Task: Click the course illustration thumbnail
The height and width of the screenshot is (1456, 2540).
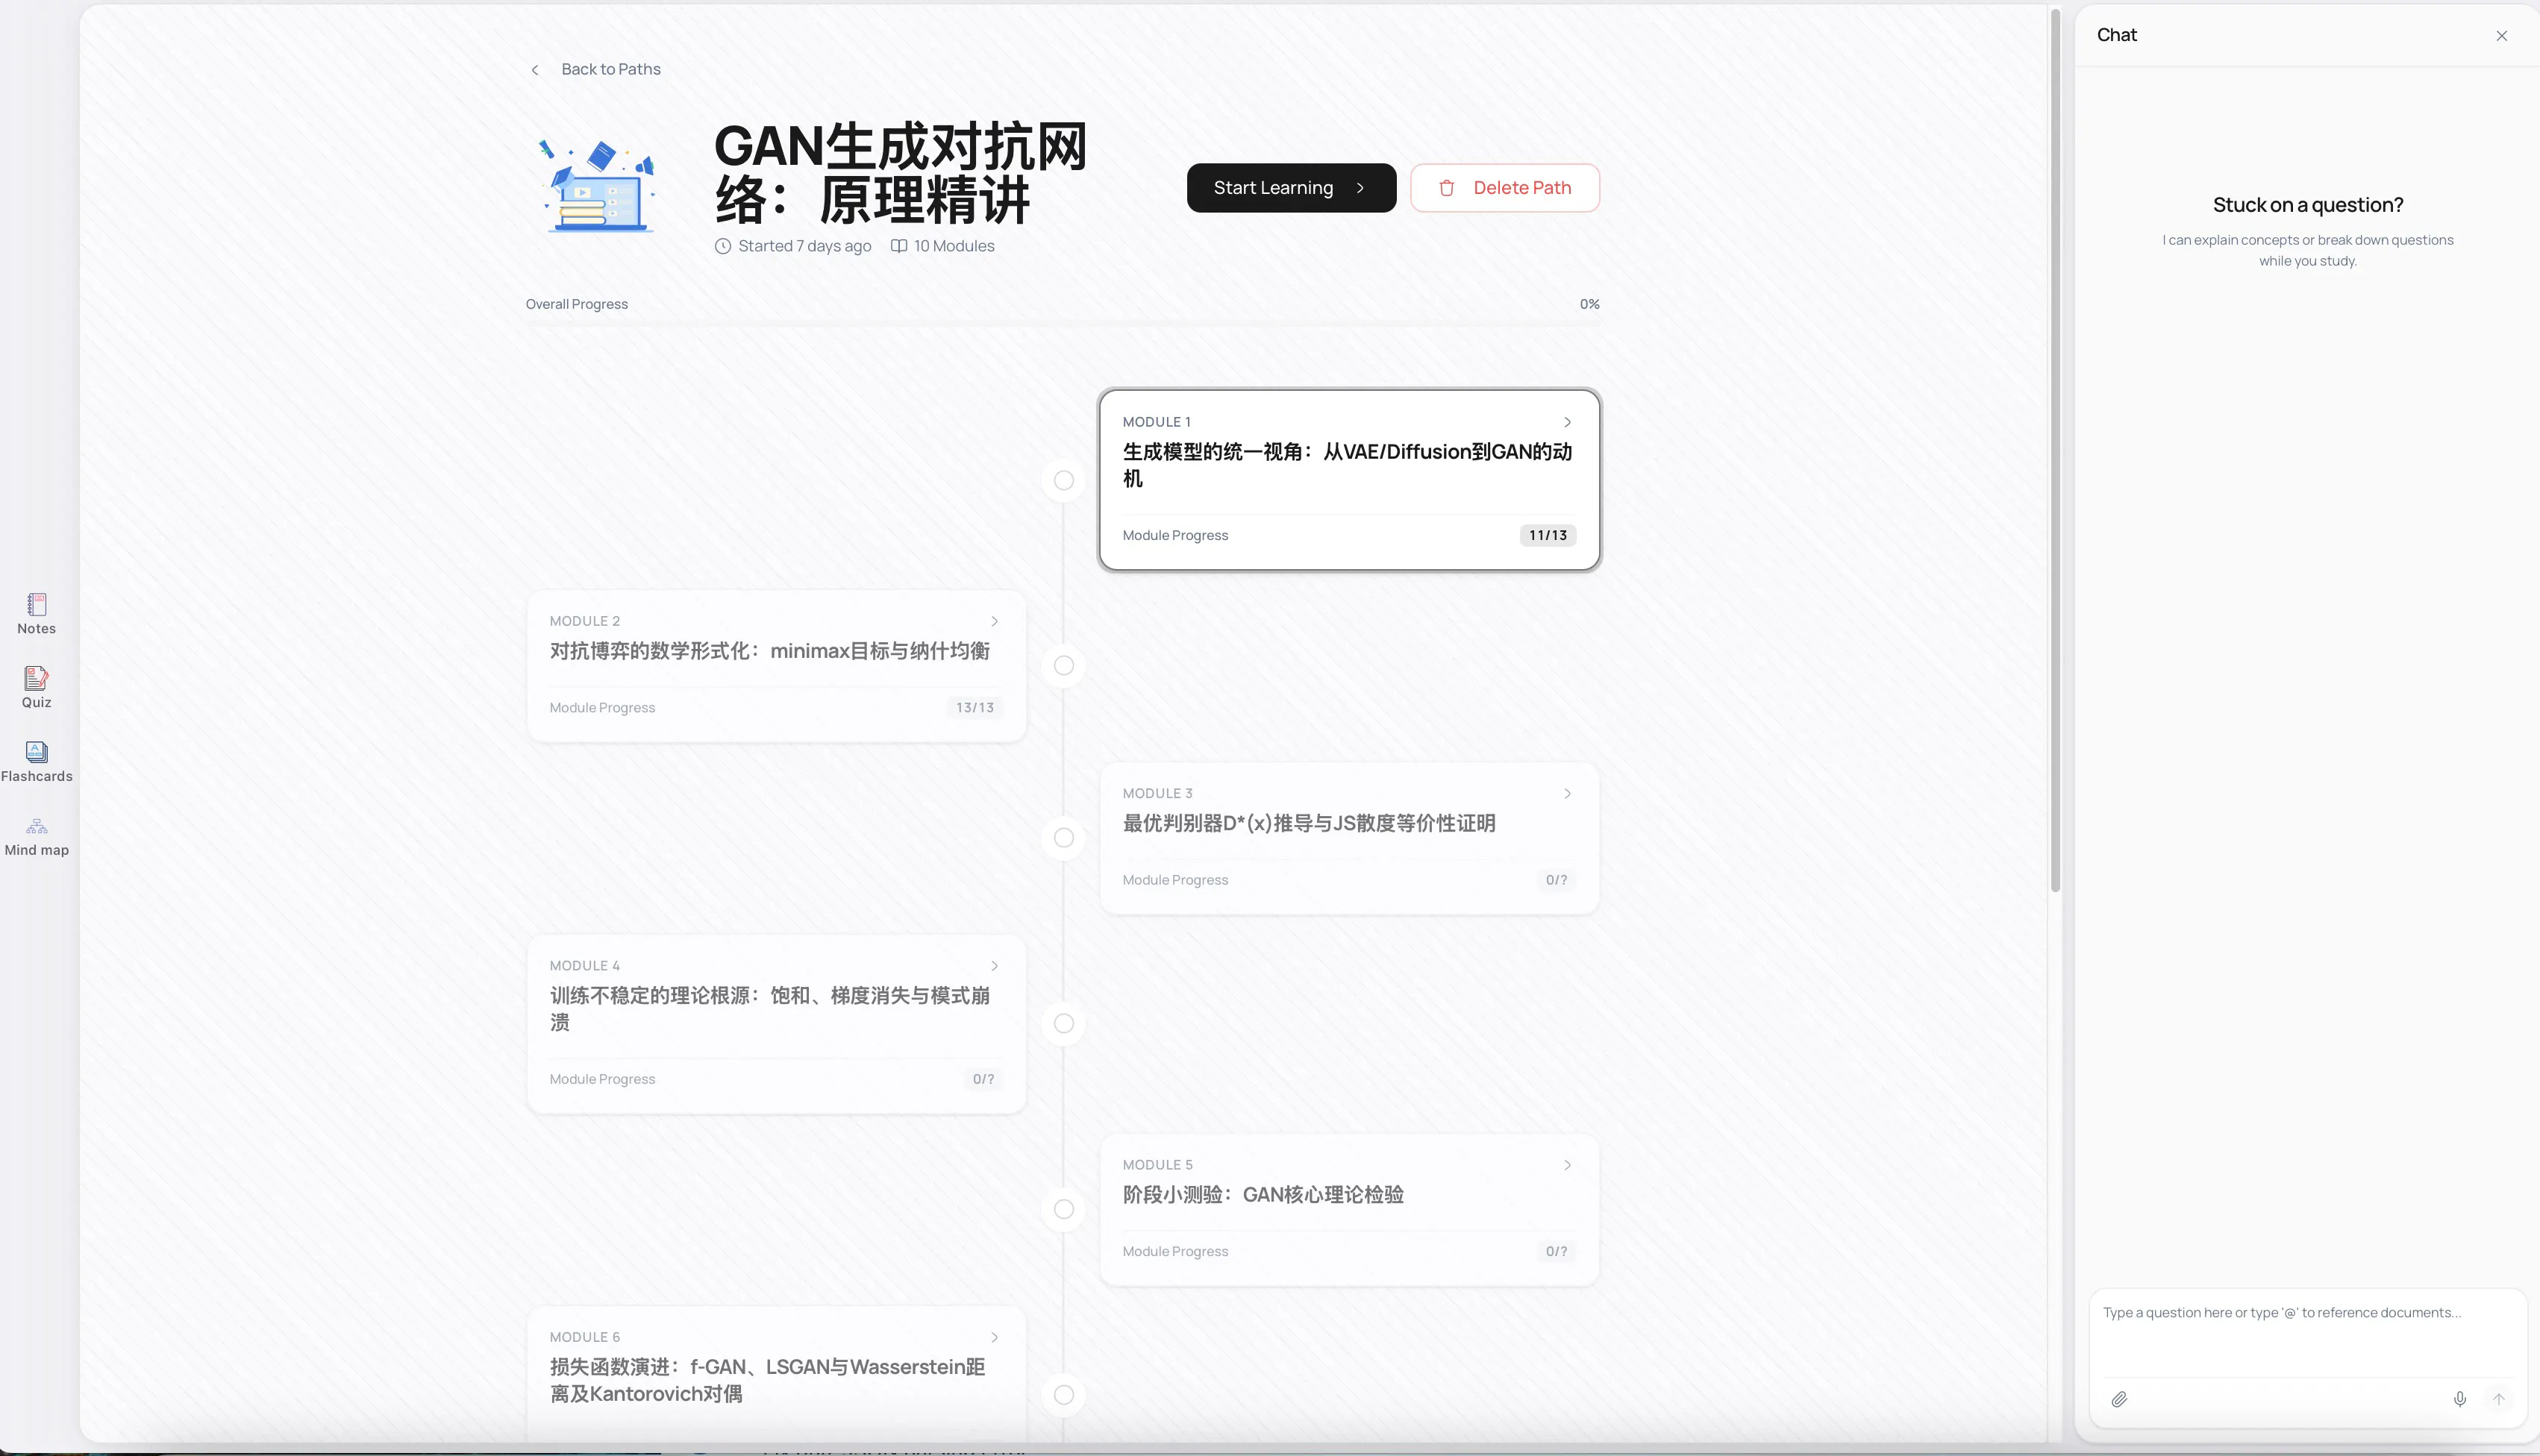Action: pos(599,186)
